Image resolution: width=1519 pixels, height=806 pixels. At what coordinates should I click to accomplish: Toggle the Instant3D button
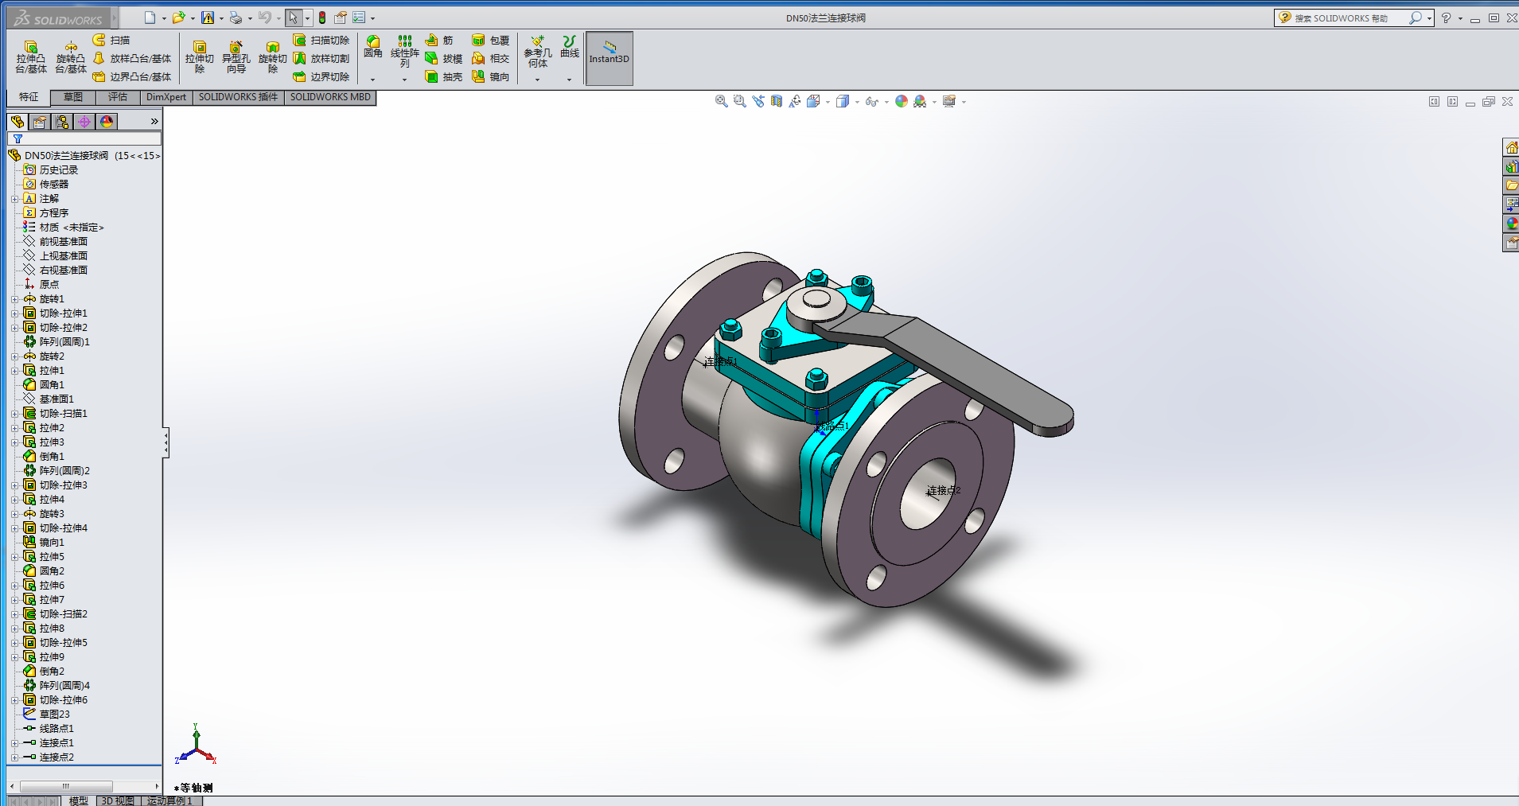point(609,58)
